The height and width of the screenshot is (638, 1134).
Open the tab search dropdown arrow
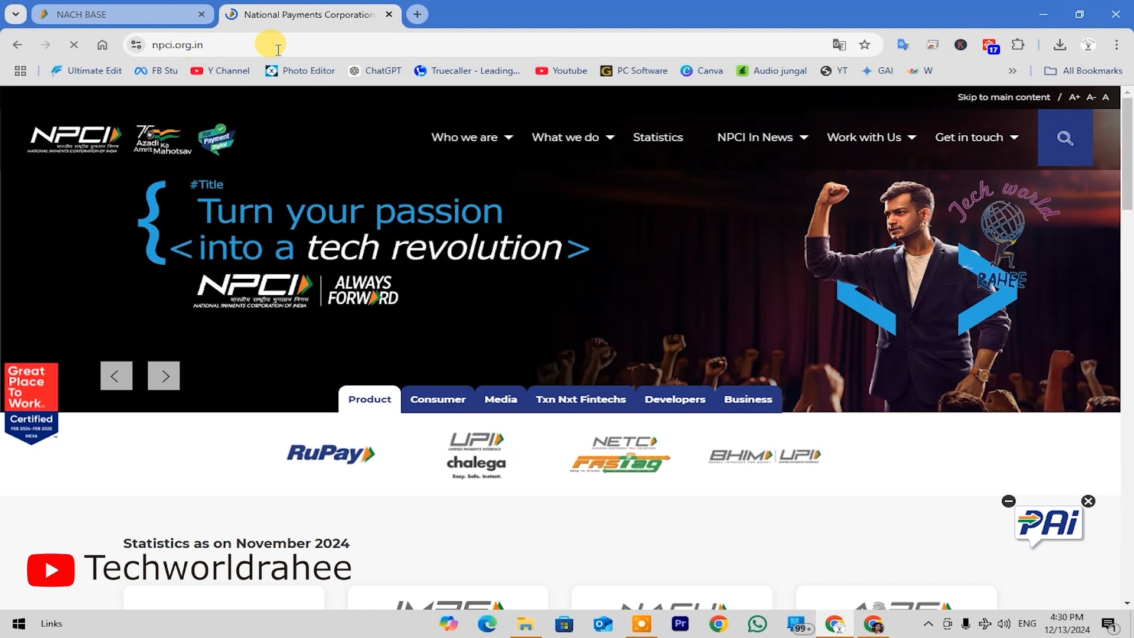[x=15, y=14]
